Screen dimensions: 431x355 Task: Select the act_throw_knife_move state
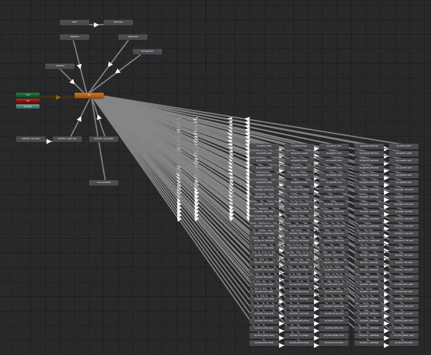tap(334, 328)
